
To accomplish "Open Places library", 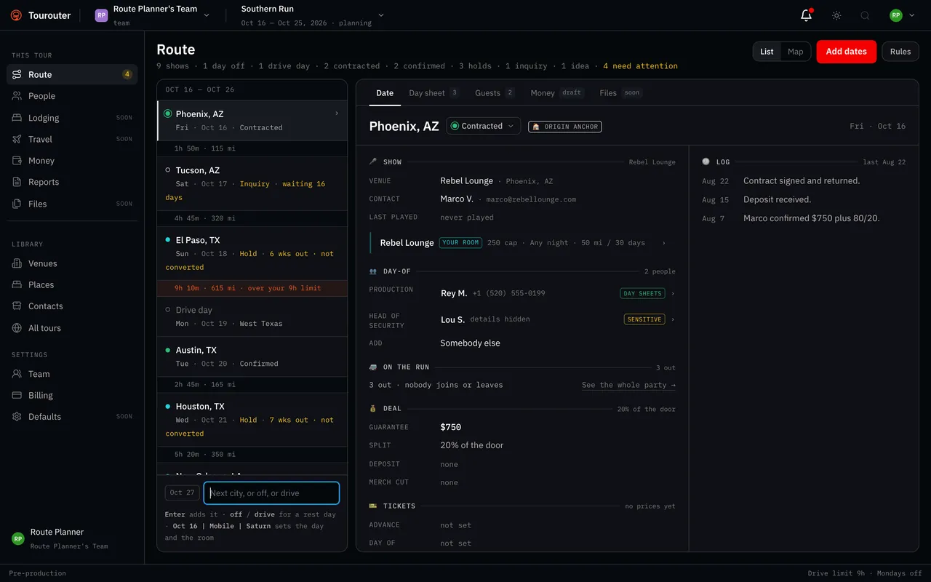I will pyautogui.click(x=72, y=284).
